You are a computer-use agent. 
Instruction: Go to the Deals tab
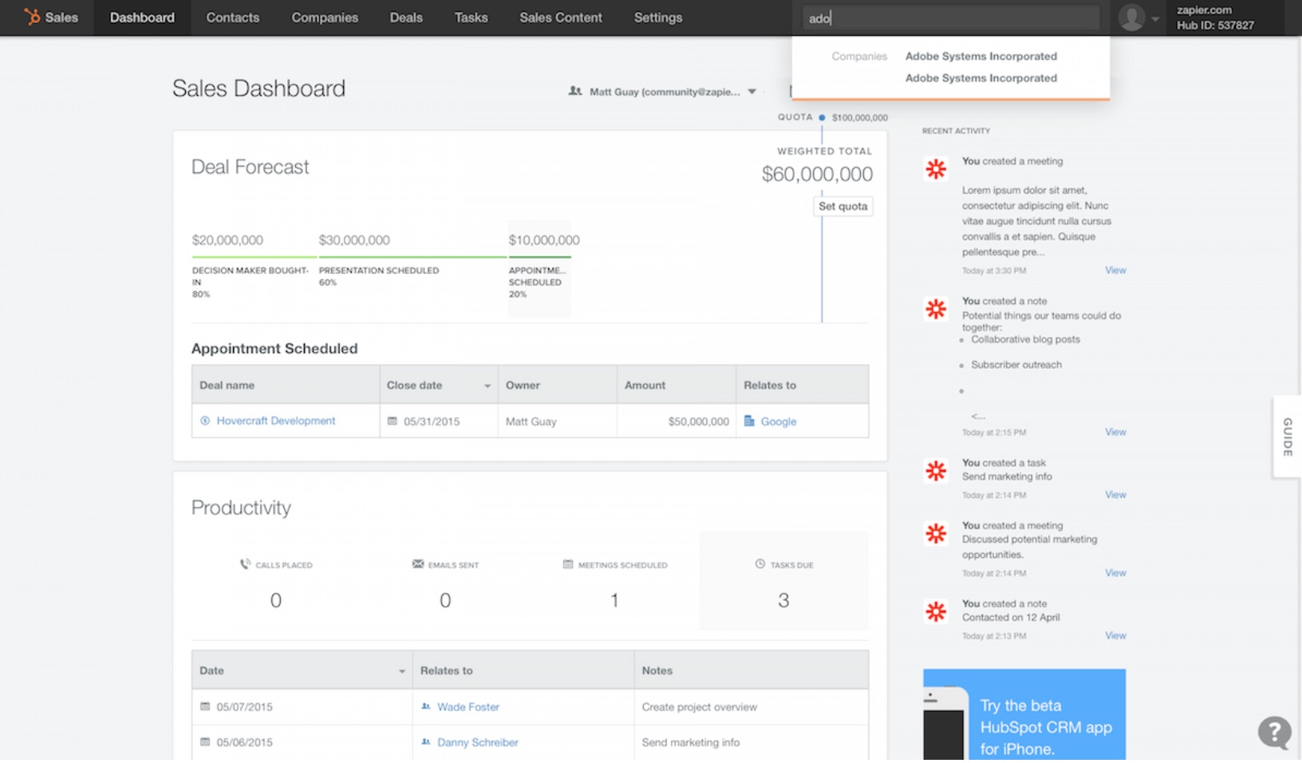click(x=405, y=18)
